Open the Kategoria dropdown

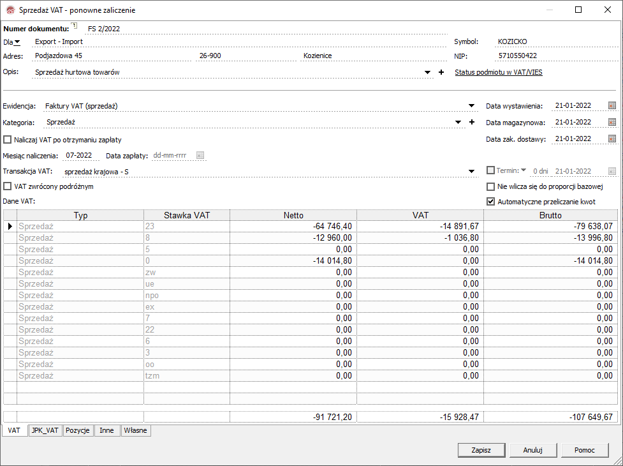(x=458, y=122)
